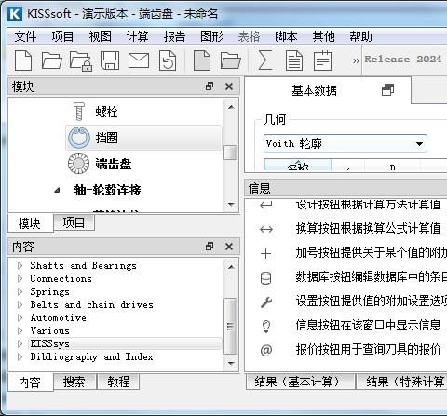Screen dimensions: 447x416
Task: Click the gray new project page icon
Action: (202, 60)
